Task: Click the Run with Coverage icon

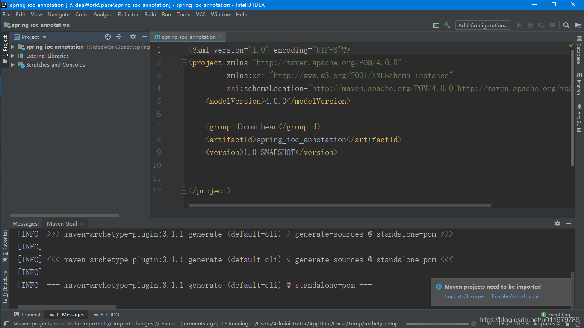Action: pos(541,25)
